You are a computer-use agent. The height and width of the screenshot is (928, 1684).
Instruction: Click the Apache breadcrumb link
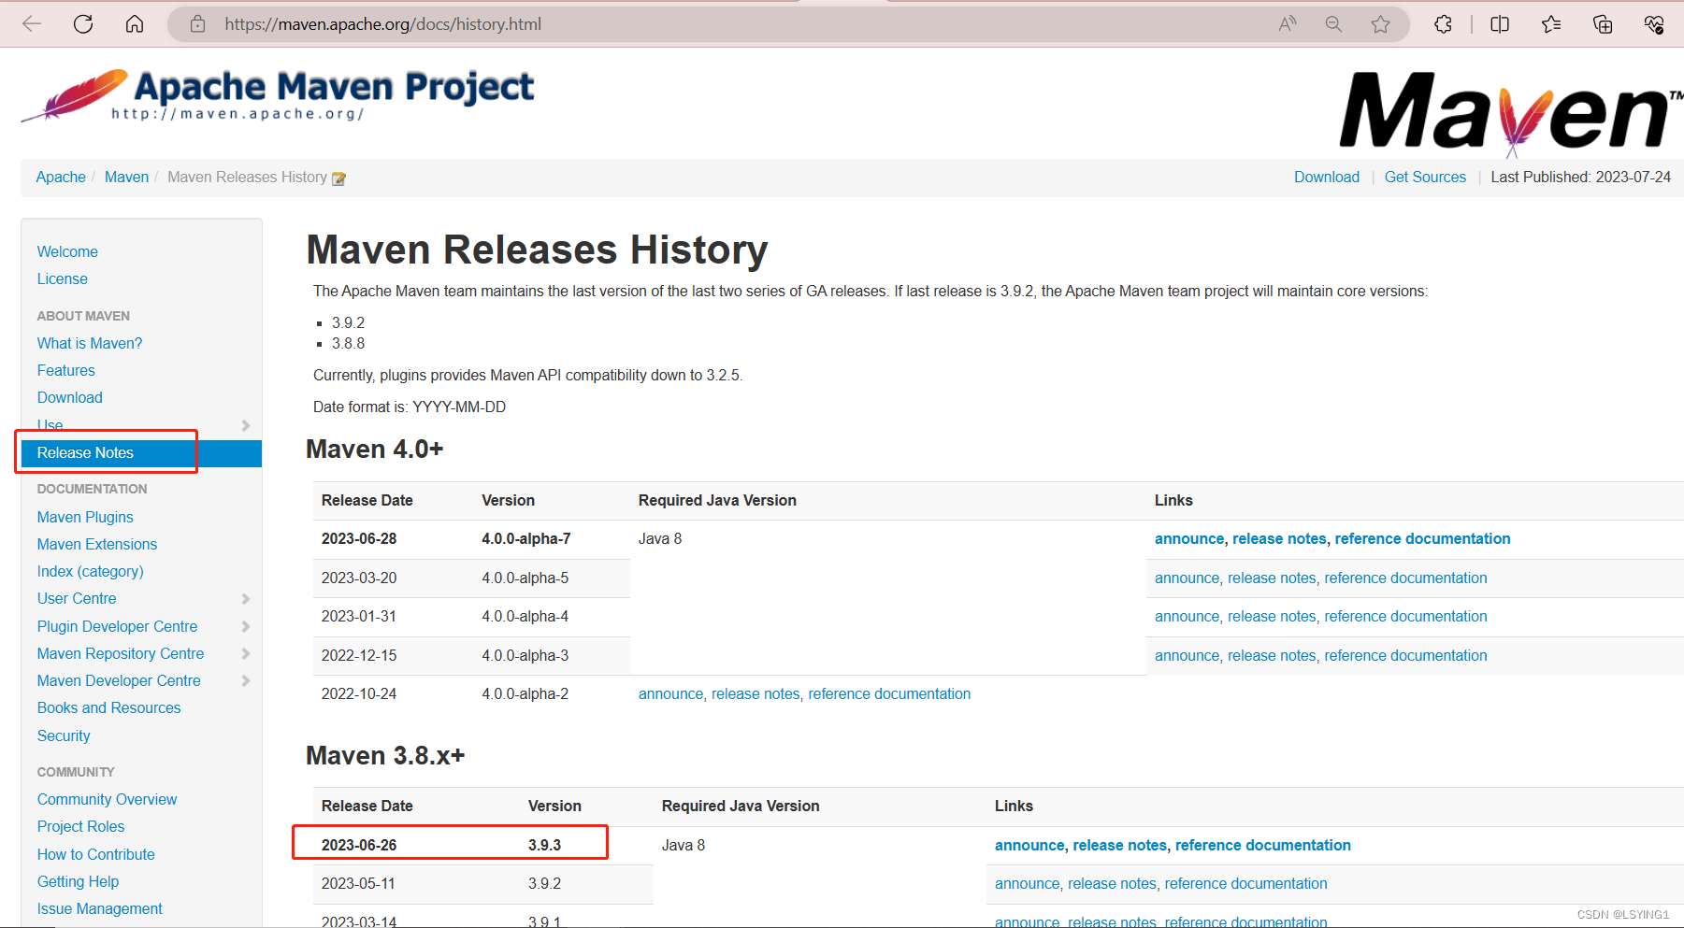click(61, 177)
